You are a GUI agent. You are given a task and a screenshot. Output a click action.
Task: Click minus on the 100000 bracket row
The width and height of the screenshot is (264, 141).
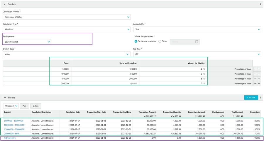[255, 74]
